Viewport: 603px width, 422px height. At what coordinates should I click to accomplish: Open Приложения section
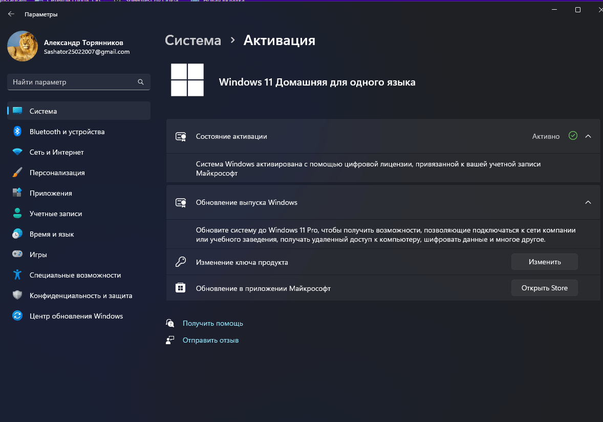click(x=78, y=193)
